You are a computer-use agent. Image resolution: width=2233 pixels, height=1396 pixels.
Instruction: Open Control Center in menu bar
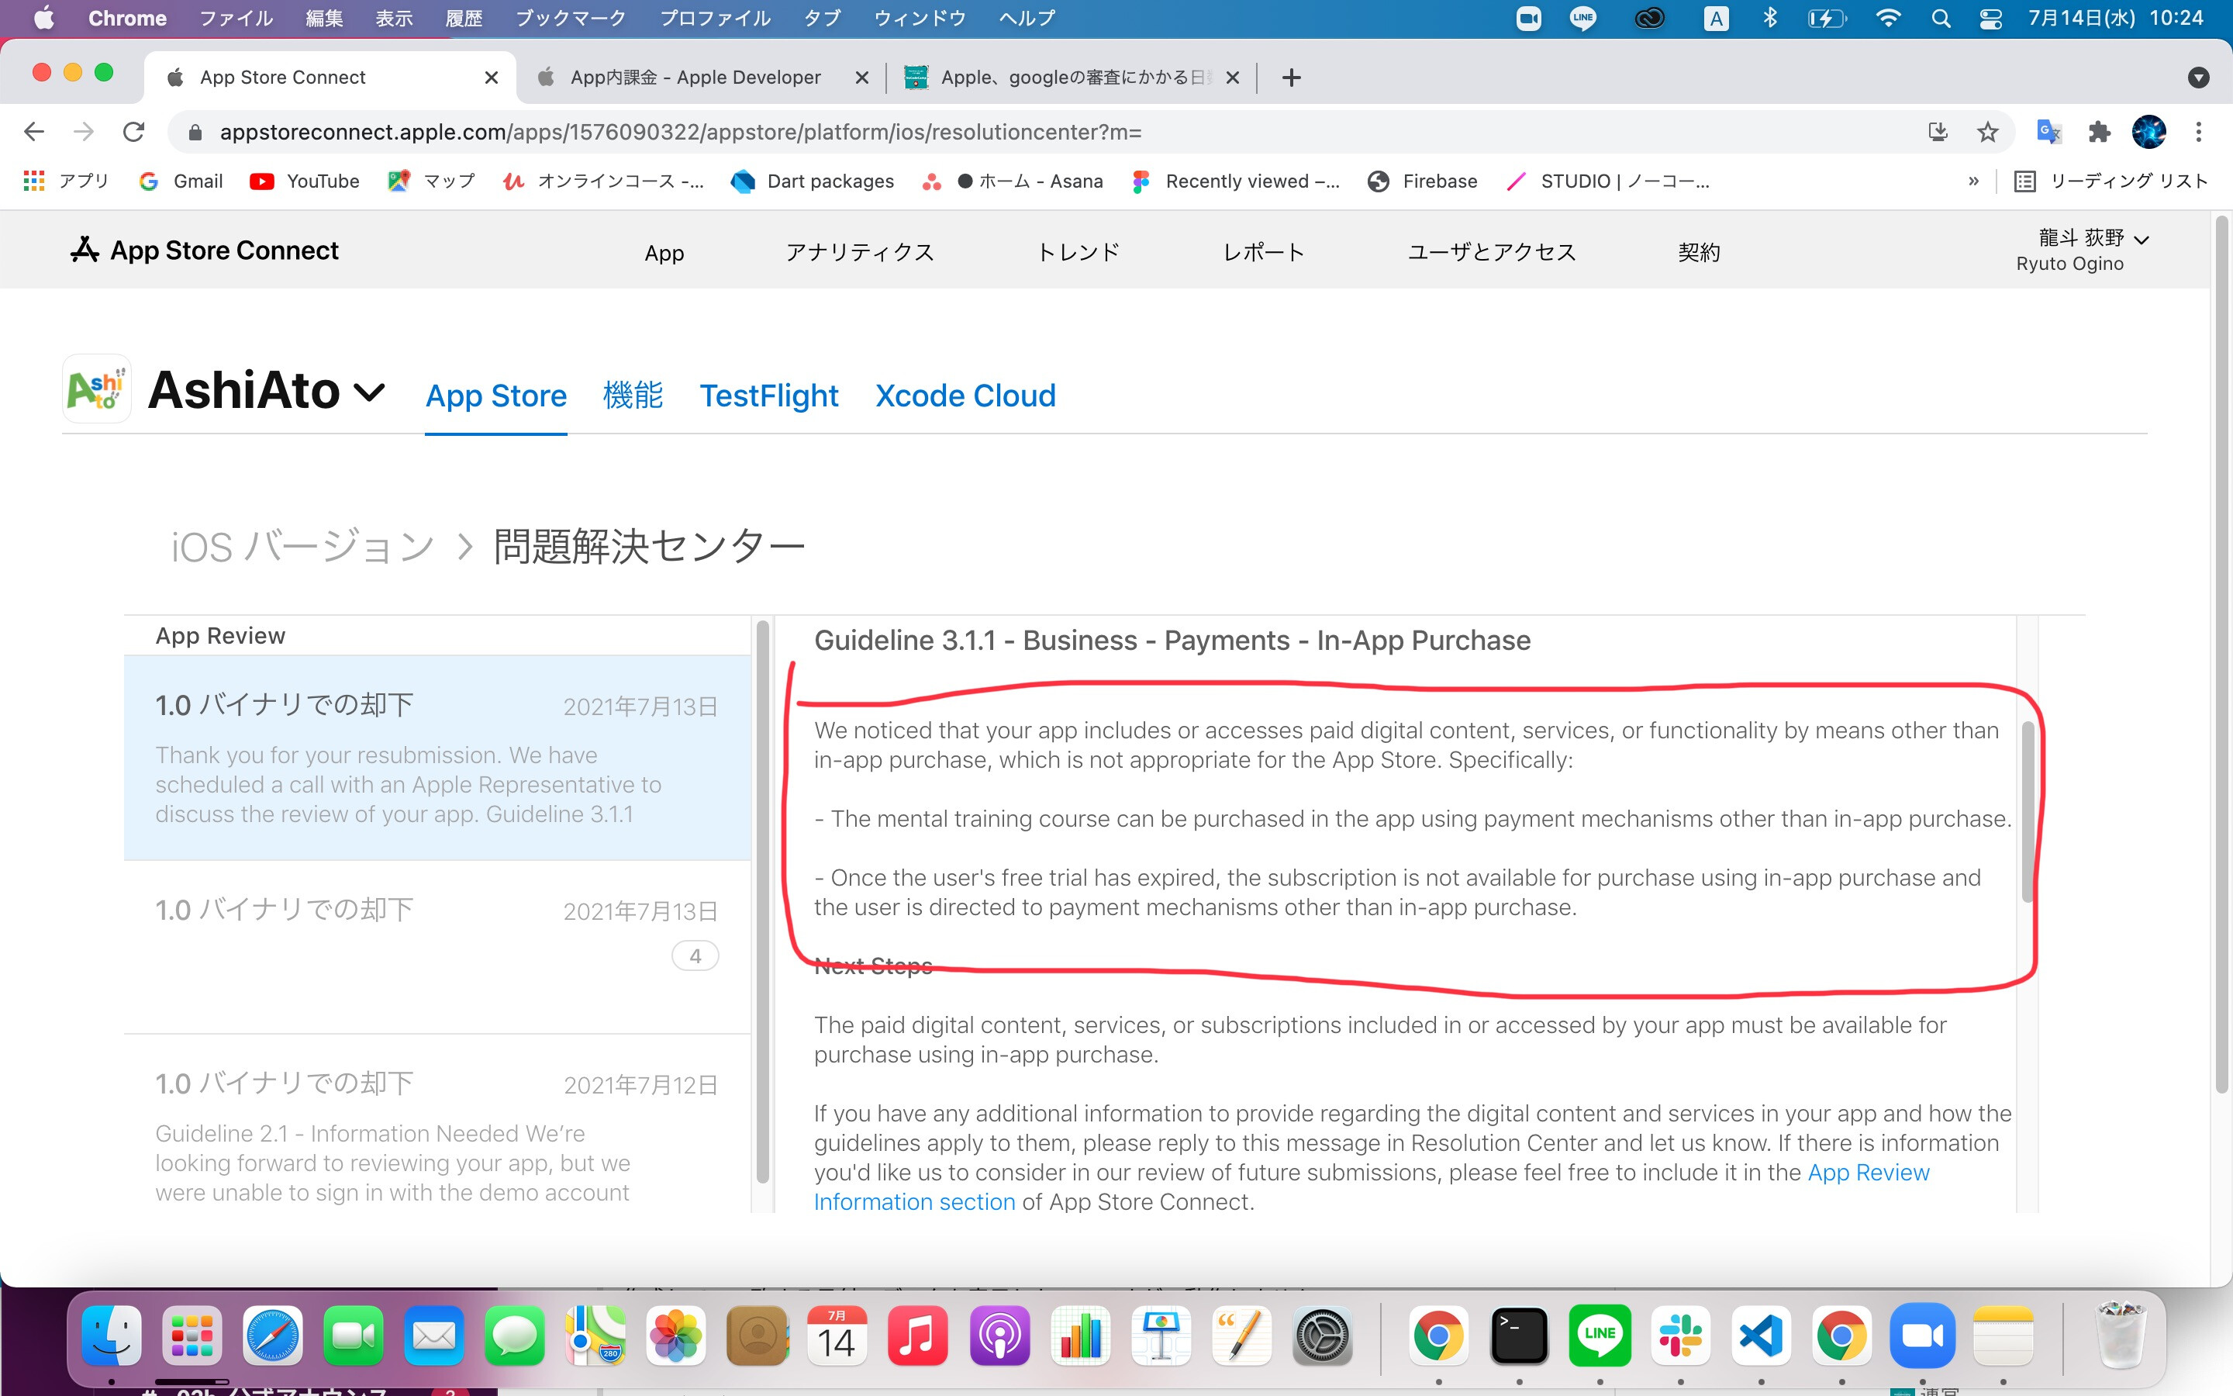tap(1990, 18)
